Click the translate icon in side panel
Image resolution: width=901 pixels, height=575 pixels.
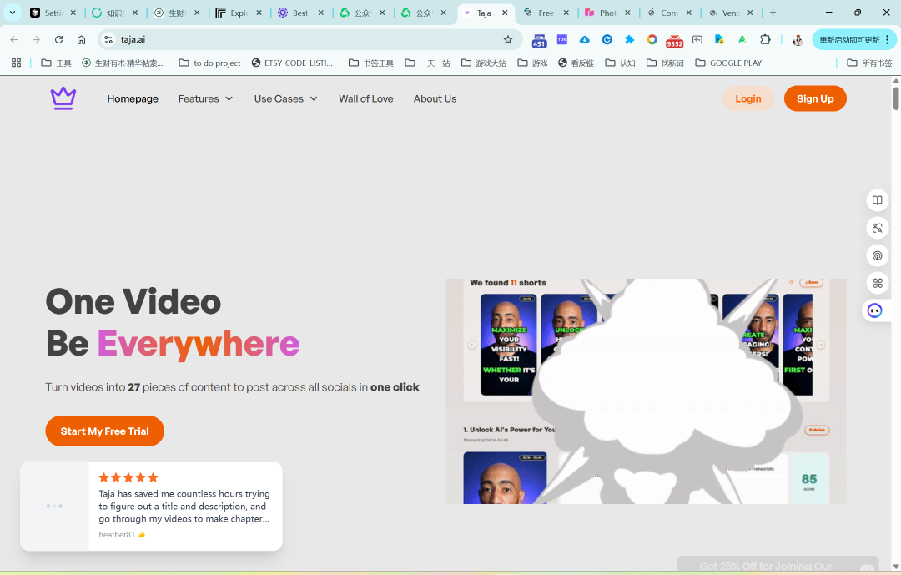877,228
